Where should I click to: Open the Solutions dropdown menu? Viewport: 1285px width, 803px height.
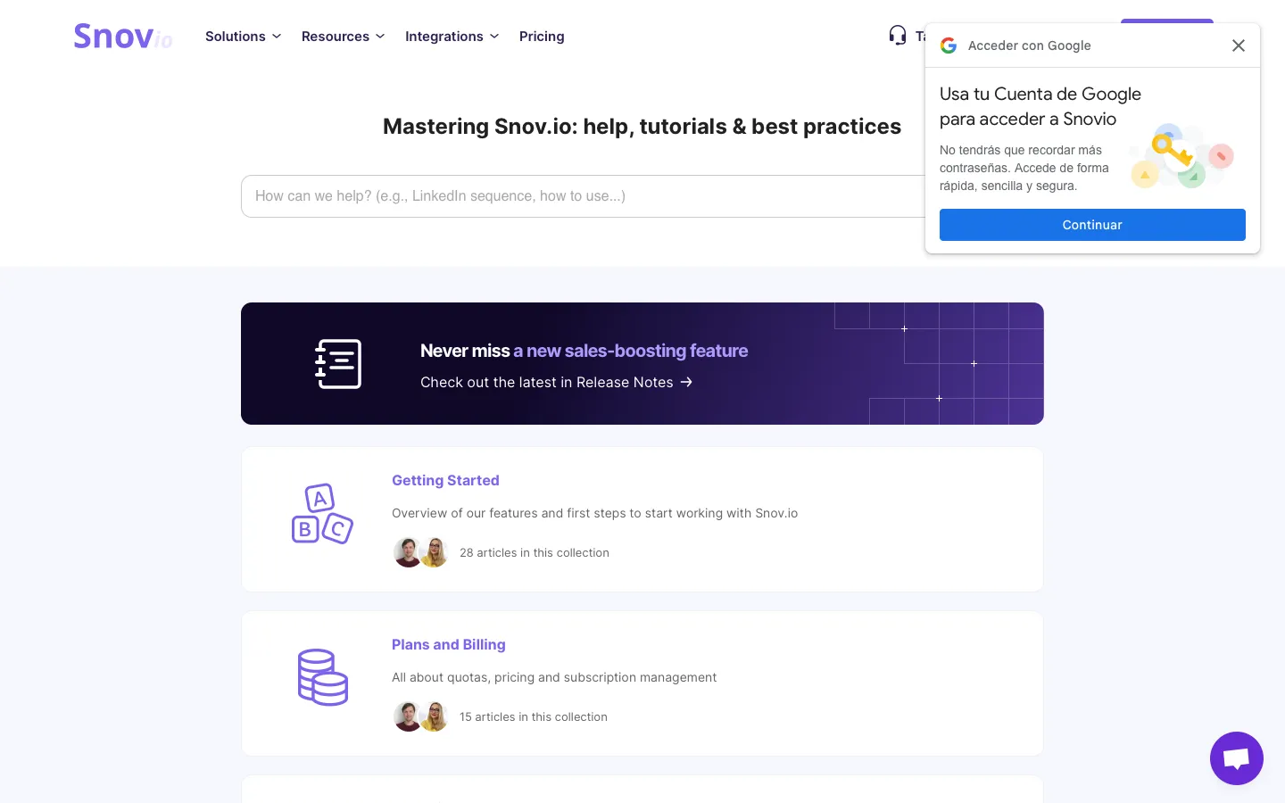(x=243, y=37)
